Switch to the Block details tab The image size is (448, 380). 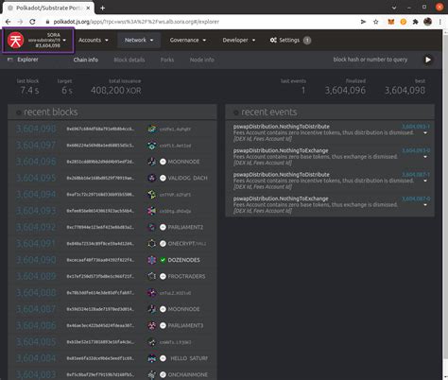(129, 60)
